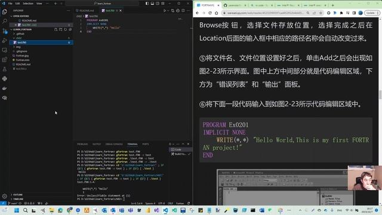
Task: Collapse the ch02 folder
Action: pyautogui.click(x=41, y=38)
